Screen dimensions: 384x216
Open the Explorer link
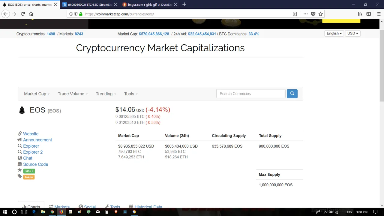(x=31, y=146)
